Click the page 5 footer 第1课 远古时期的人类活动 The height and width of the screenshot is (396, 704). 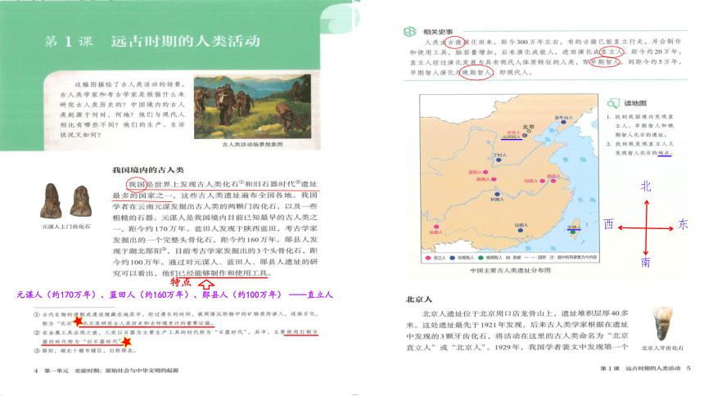click(x=640, y=368)
